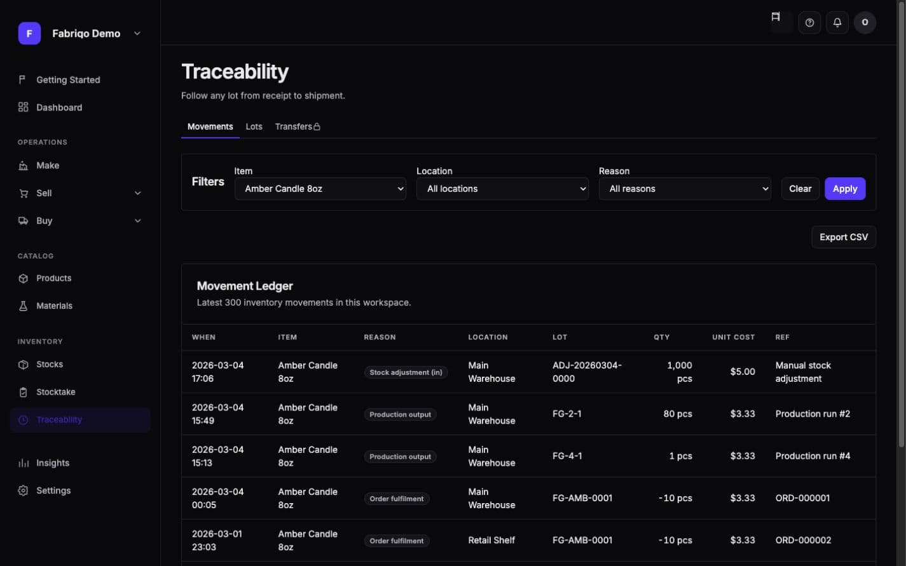Open the user avatar menu O
The image size is (906, 566).
[865, 23]
